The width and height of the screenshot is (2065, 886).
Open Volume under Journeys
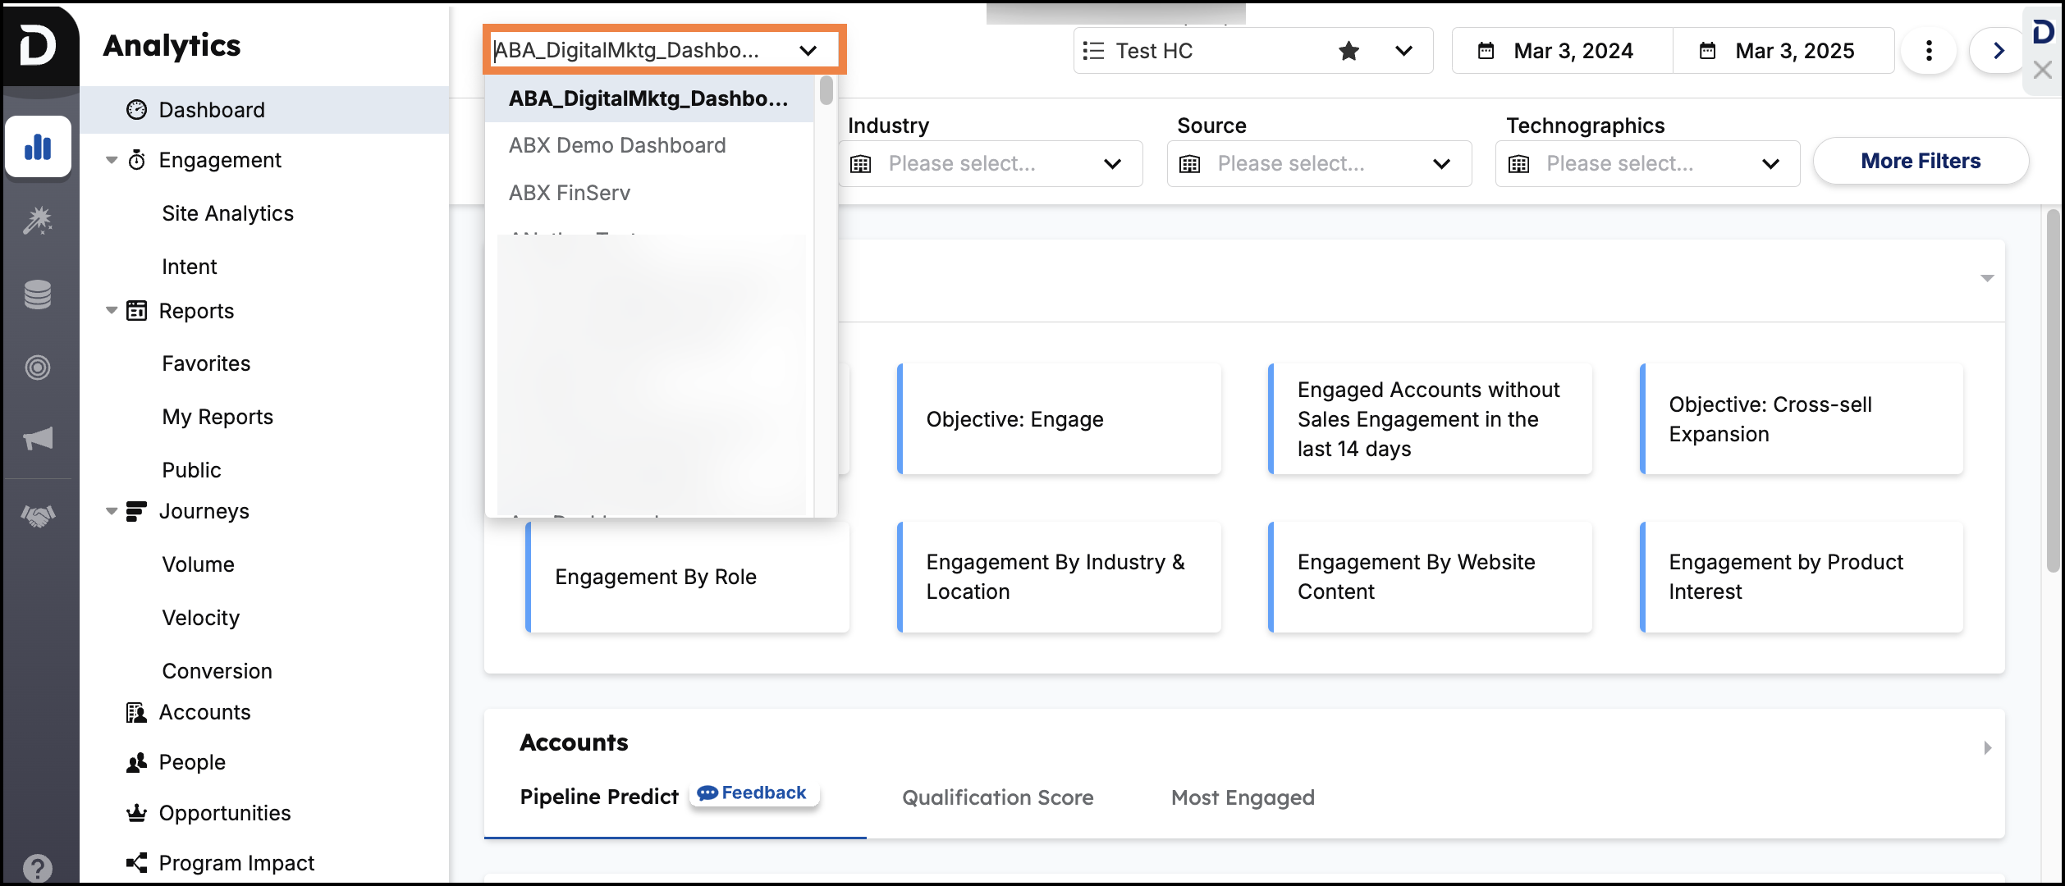pos(198,564)
